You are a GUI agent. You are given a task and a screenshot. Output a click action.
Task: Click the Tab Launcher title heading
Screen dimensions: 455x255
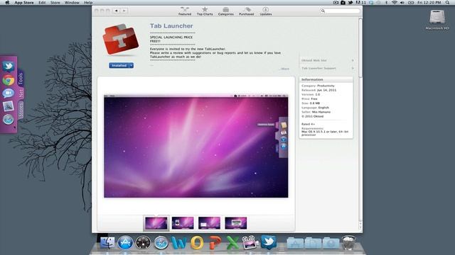171,25
